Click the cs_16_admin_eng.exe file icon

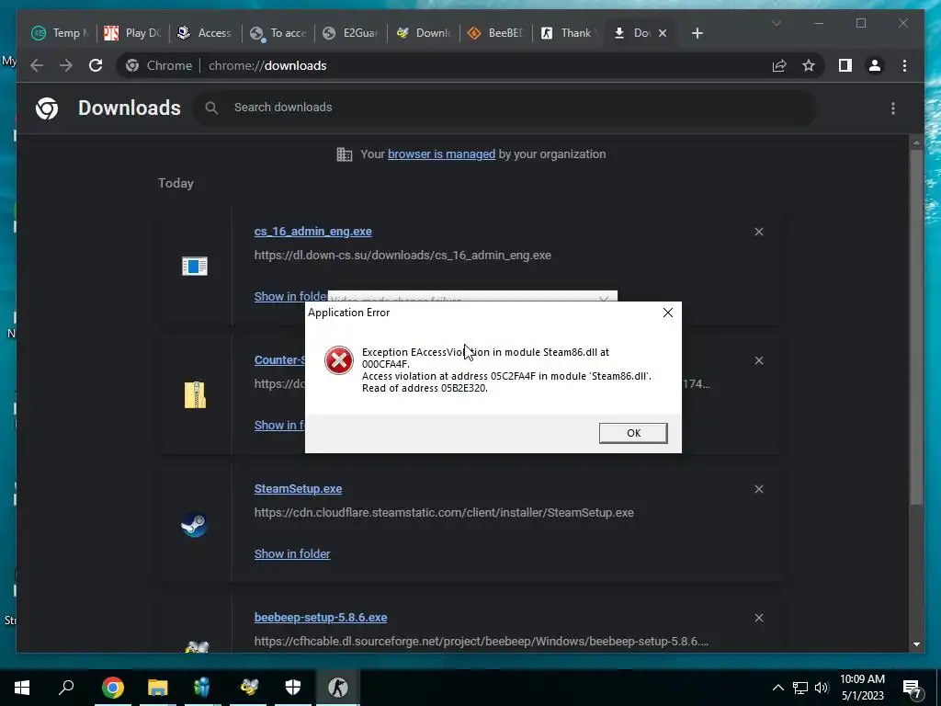pyautogui.click(x=195, y=266)
